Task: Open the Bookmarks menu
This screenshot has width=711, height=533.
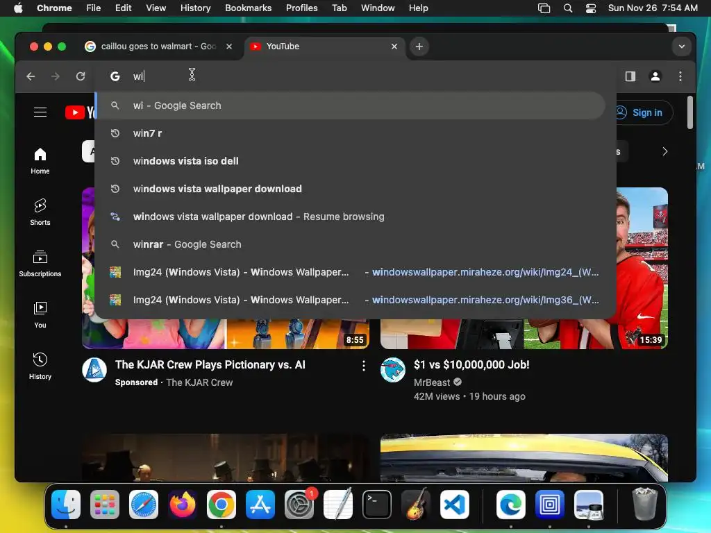Action: 249,8
